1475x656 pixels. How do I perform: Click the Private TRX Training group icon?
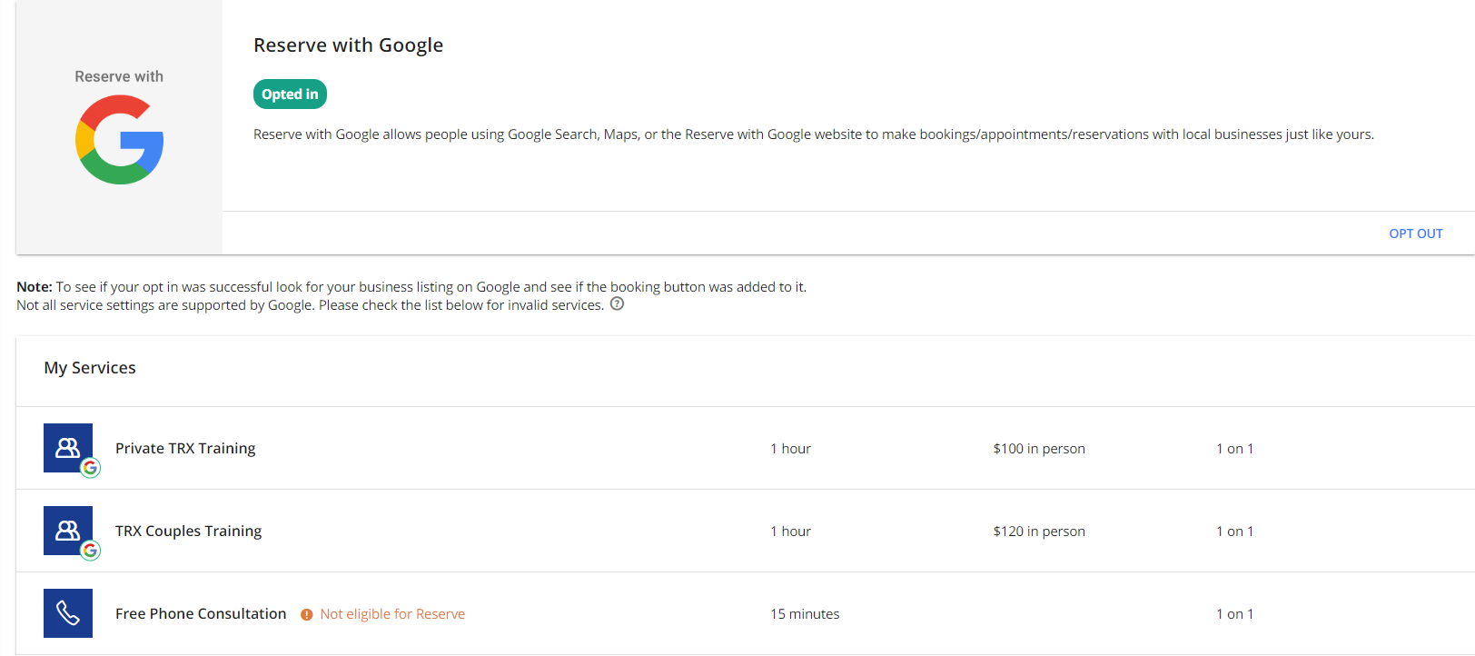tap(68, 448)
